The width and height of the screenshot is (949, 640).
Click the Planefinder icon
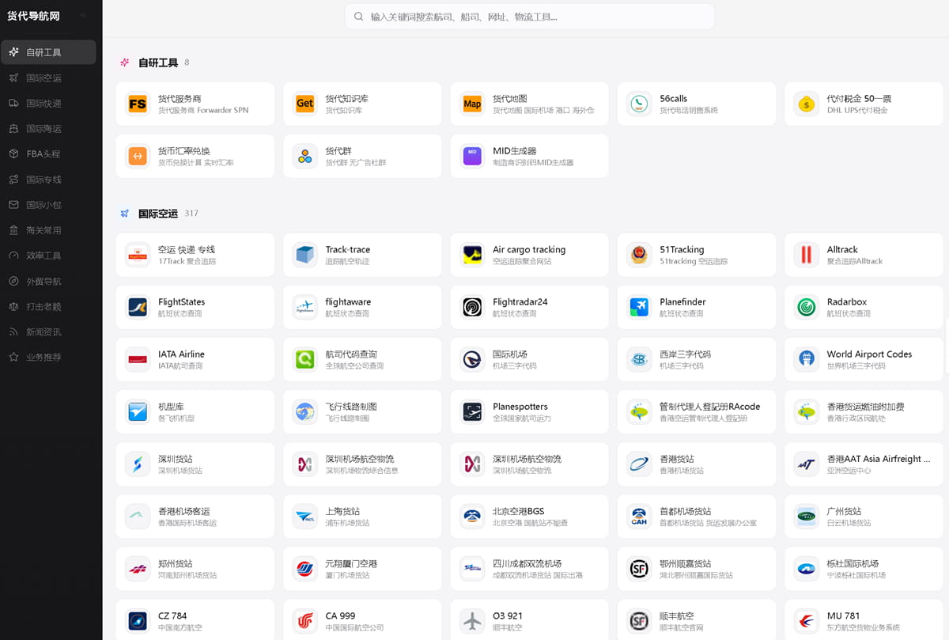pyautogui.click(x=639, y=307)
